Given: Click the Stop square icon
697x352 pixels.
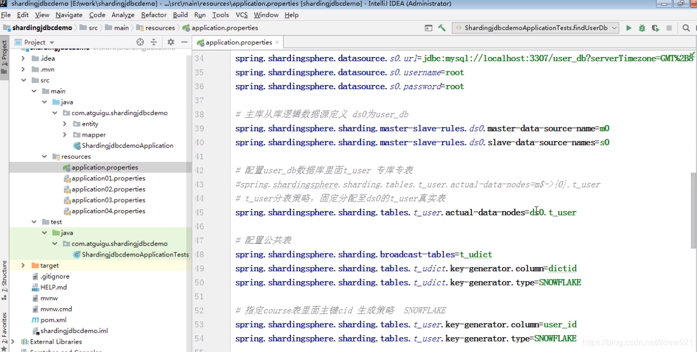Looking at the screenshot, I should (x=669, y=28).
